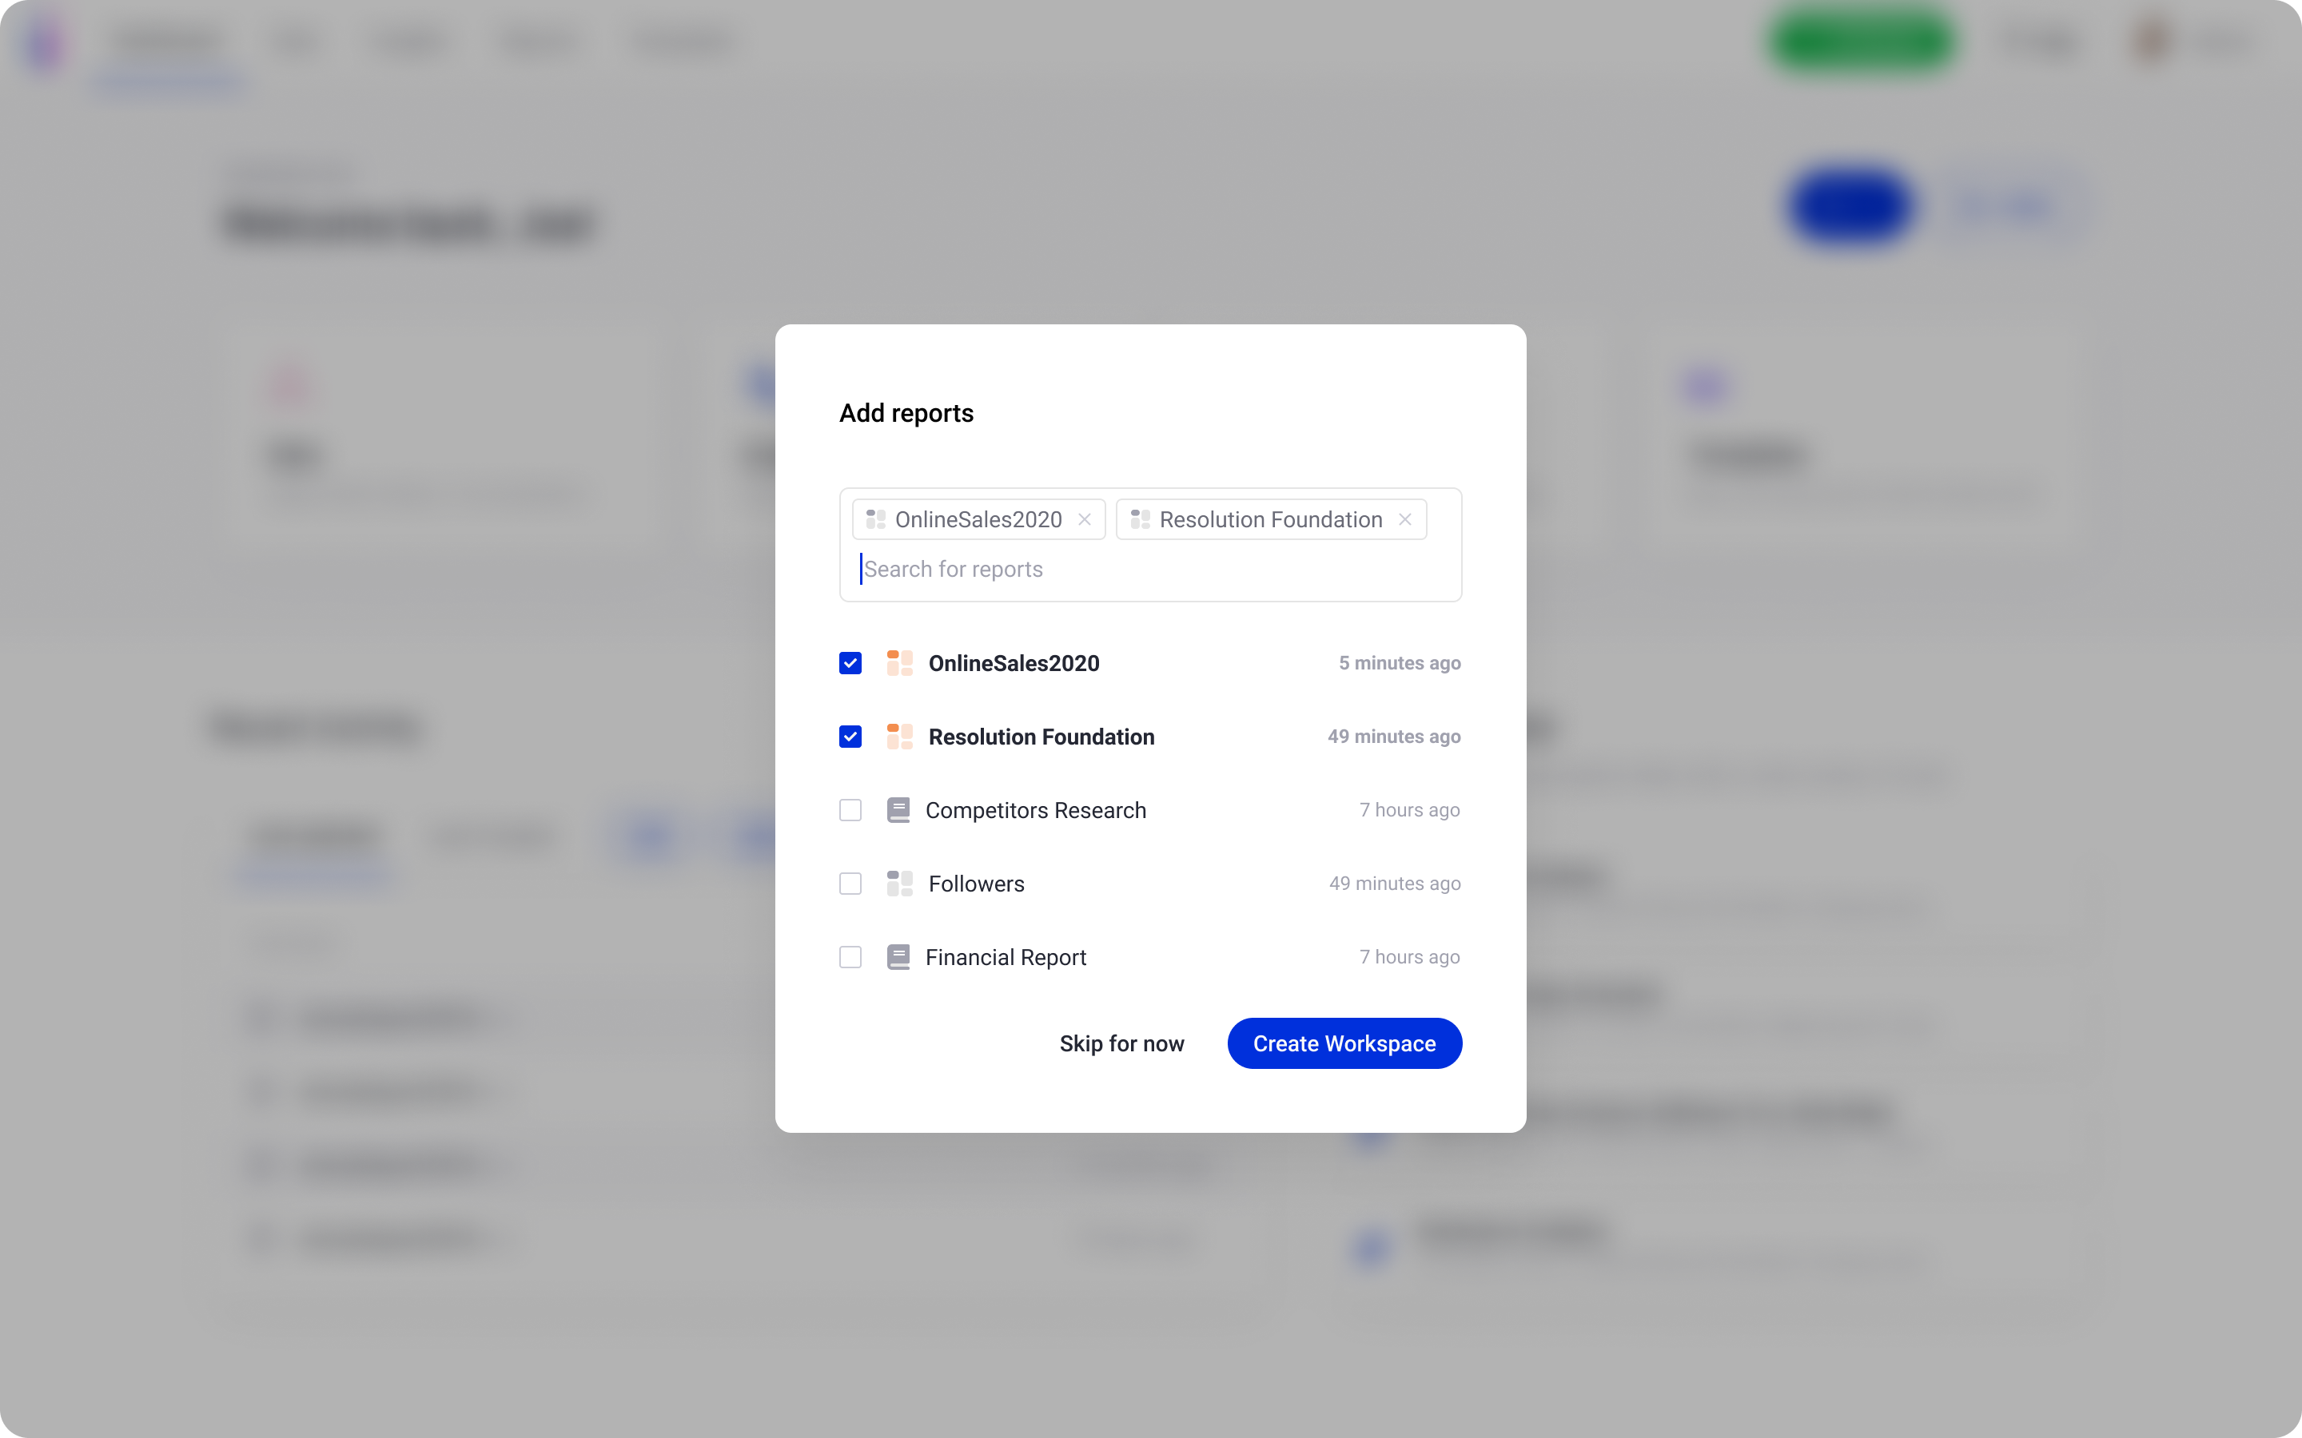Click the Create Workspace button
The image size is (2302, 1438).
1344,1043
